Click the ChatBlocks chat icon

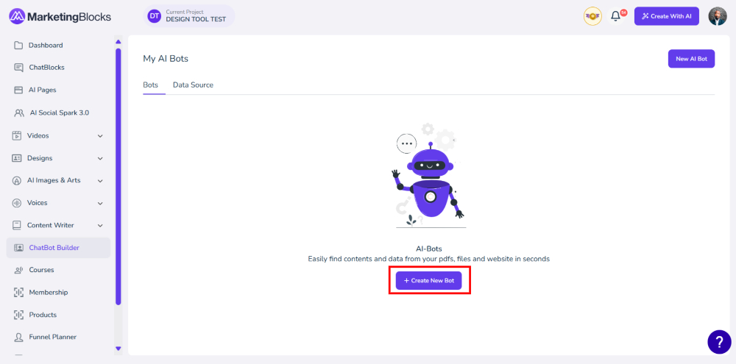[19, 68]
